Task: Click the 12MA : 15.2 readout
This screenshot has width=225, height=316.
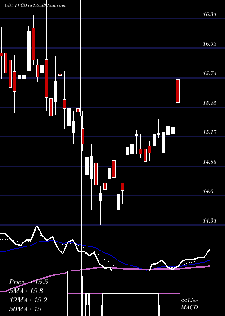Action: pos(28,300)
